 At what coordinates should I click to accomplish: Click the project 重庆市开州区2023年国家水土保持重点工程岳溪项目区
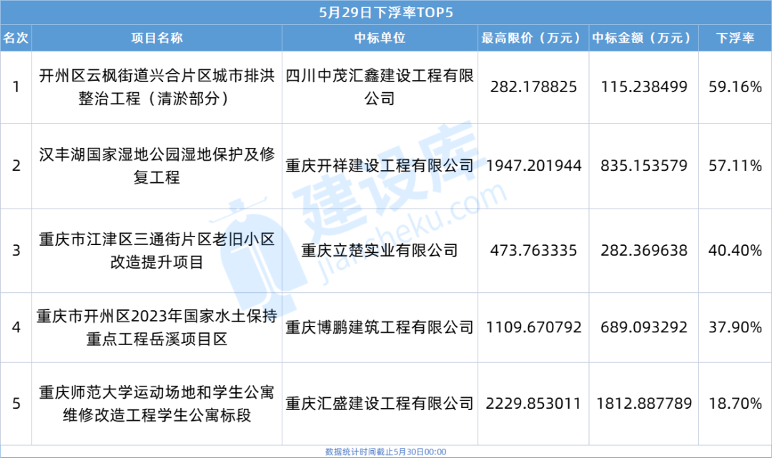pos(157,327)
